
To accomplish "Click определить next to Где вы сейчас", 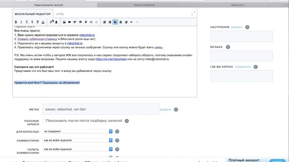I will 243,67.
